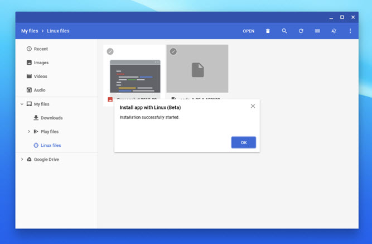Collapse the My files tree section

[x=22, y=104]
